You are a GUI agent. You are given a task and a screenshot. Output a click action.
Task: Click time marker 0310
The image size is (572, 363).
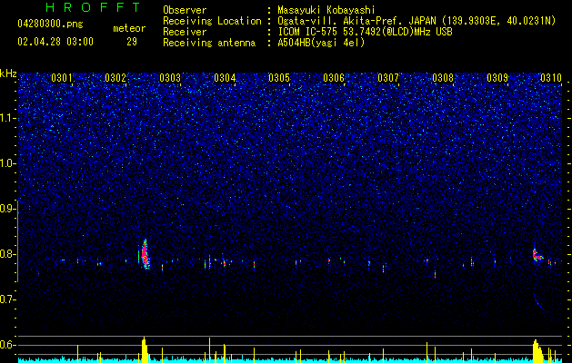tap(551, 78)
